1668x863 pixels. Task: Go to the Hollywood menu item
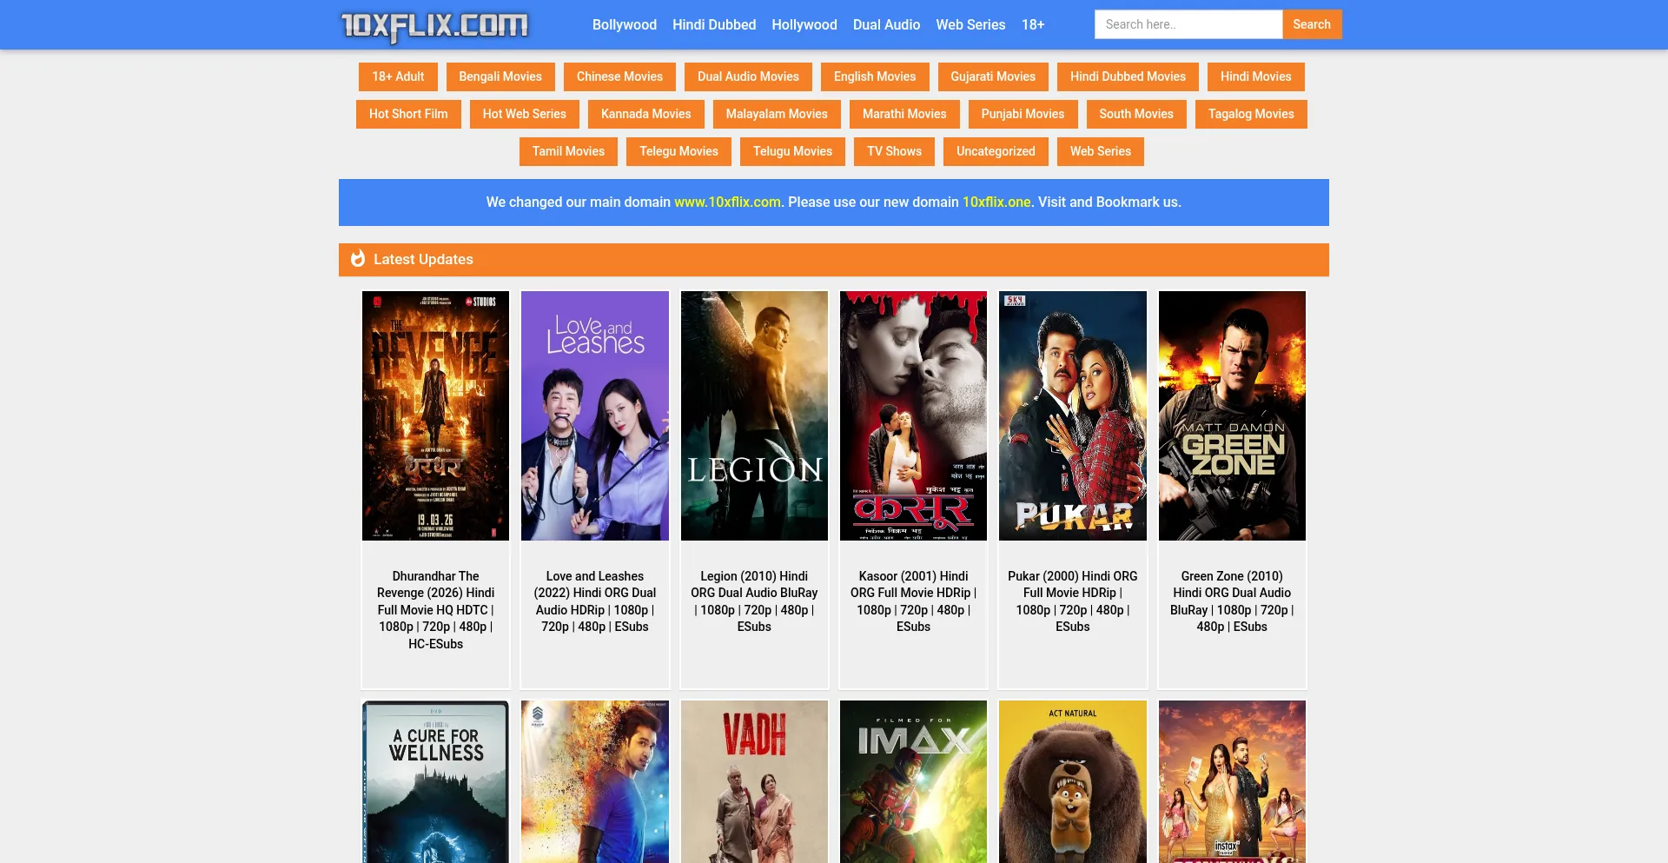(804, 25)
